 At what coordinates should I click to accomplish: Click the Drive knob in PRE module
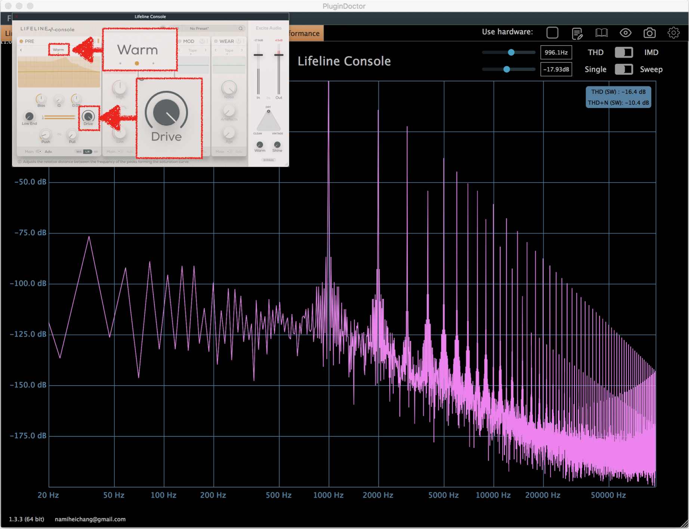click(89, 116)
